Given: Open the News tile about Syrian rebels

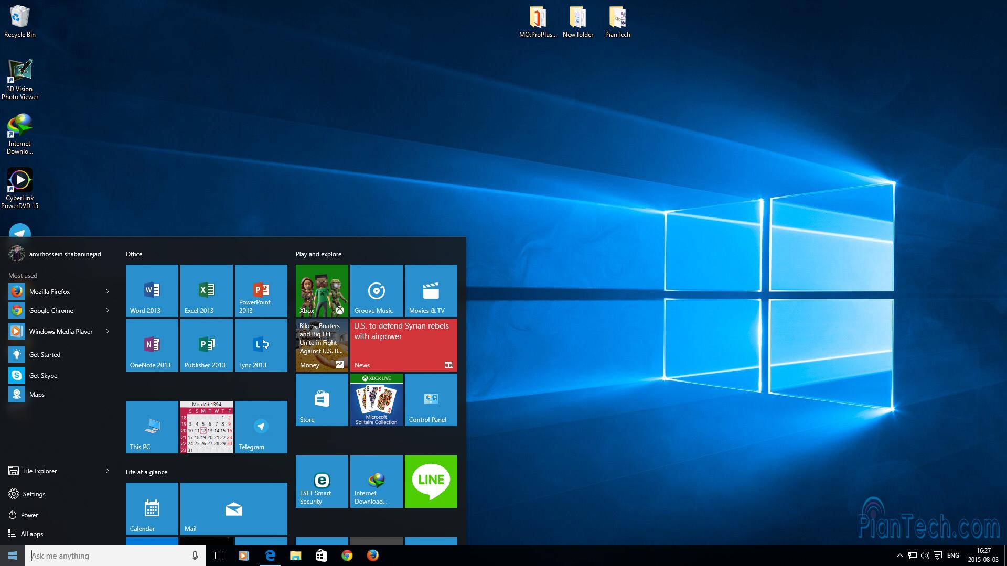Looking at the screenshot, I should [x=404, y=345].
